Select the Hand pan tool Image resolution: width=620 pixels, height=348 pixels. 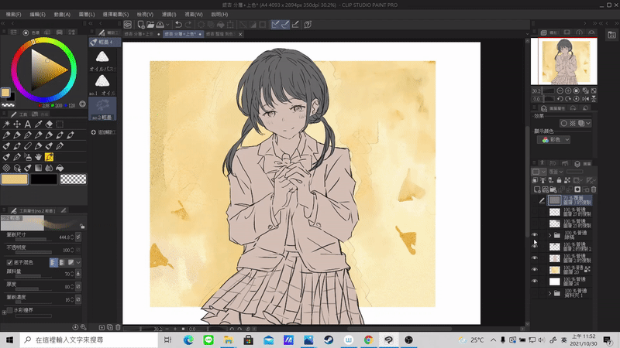pos(38,157)
